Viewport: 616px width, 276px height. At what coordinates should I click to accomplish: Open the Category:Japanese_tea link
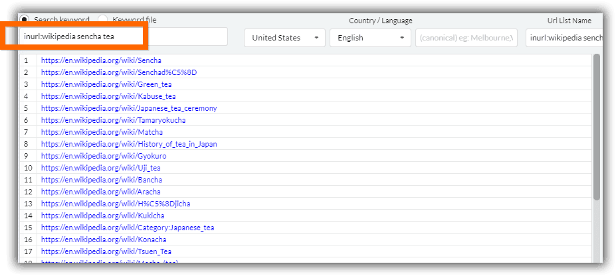128,228
